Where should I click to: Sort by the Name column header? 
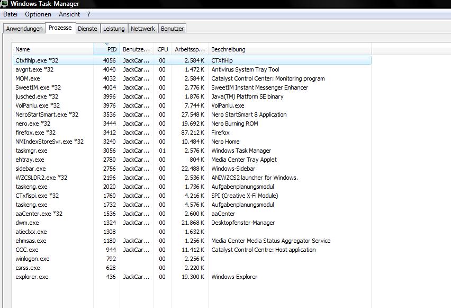tap(53, 49)
